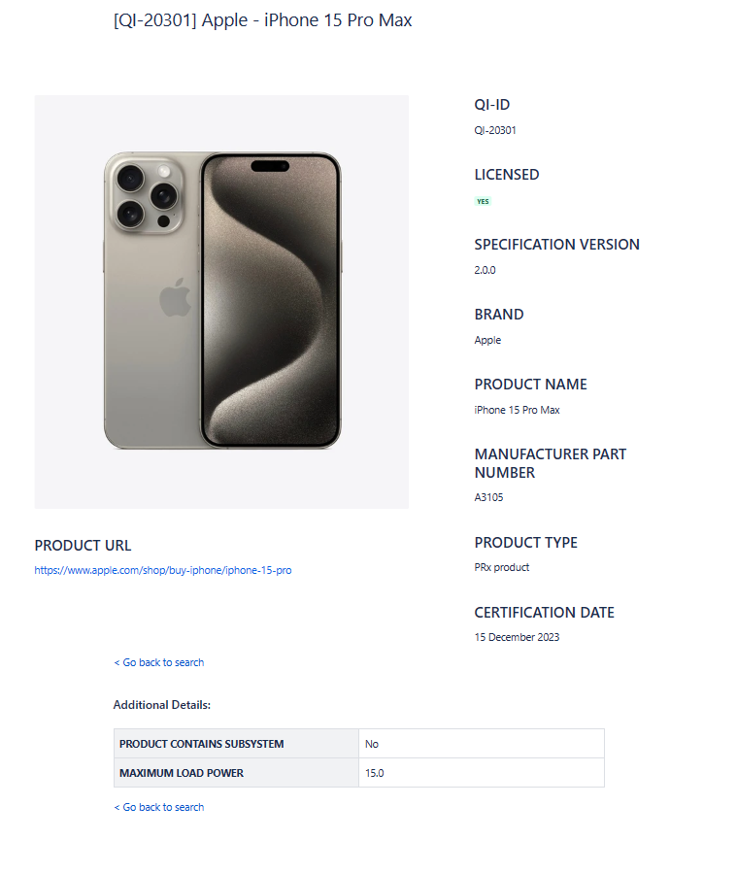737x873 pixels.
Task: Click the green YES licensed badge
Action: click(x=483, y=202)
